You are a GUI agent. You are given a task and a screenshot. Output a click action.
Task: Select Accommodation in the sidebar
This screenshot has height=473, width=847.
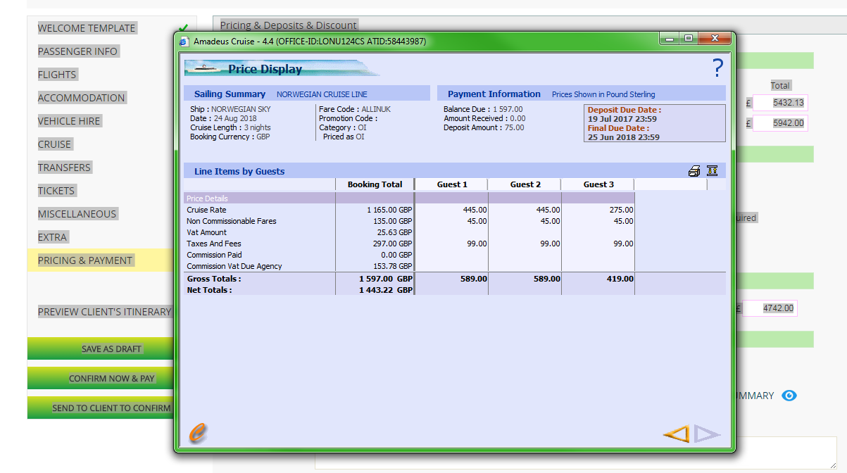(x=82, y=98)
